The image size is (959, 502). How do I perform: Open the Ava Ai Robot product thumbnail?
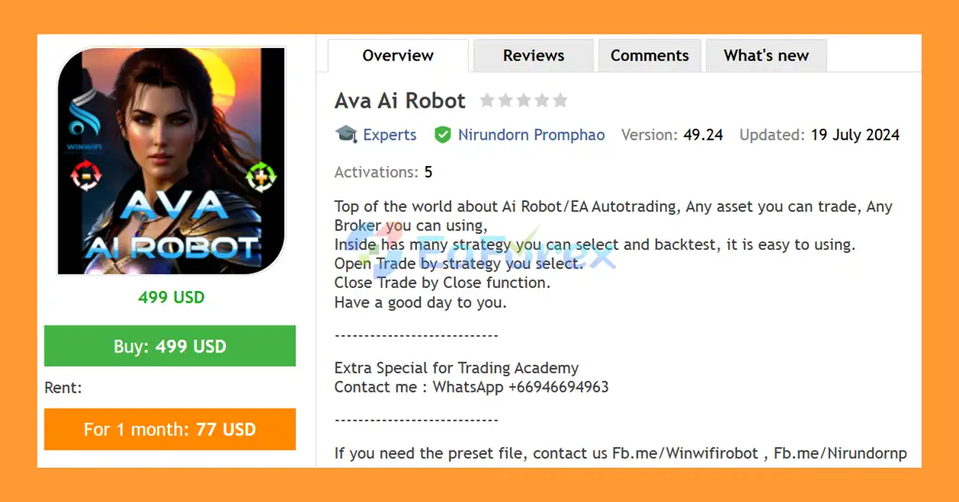pyautogui.click(x=172, y=160)
